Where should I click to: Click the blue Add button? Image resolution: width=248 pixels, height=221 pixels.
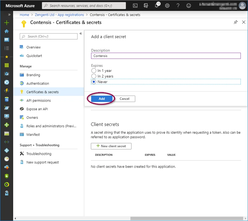pyautogui.click(x=102, y=99)
